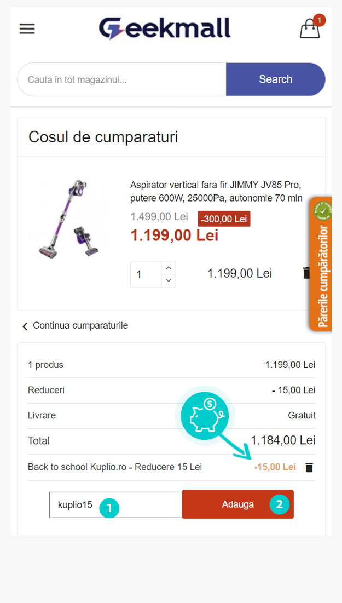The height and width of the screenshot is (603, 342).
Task: Click the Geekmall logo
Action: pos(165,28)
